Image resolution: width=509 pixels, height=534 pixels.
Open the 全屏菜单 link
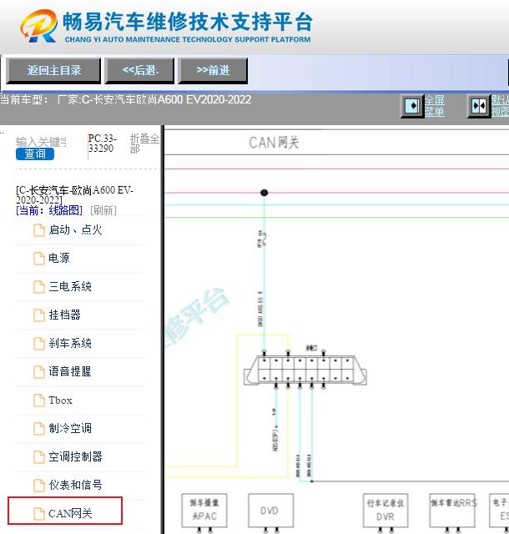point(435,106)
